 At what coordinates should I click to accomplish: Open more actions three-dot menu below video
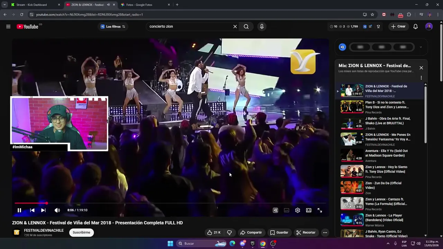coord(325,232)
